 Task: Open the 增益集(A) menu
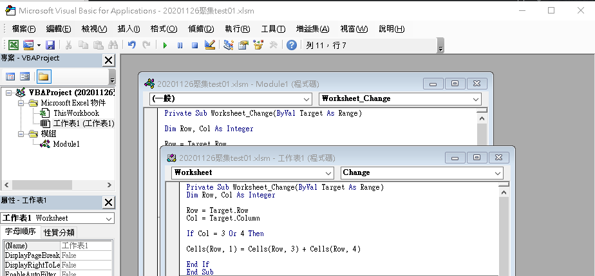tap(313, 29)
